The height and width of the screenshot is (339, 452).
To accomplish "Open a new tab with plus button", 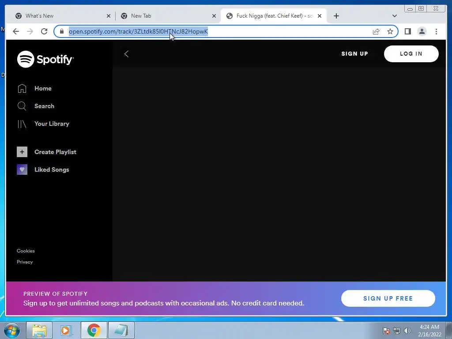I will coord(336,16).
